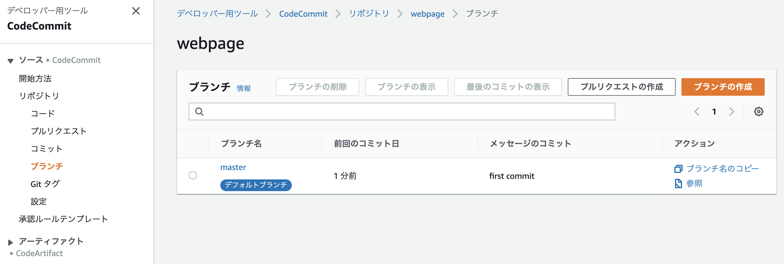Go to next page arrow

[731, 112]
